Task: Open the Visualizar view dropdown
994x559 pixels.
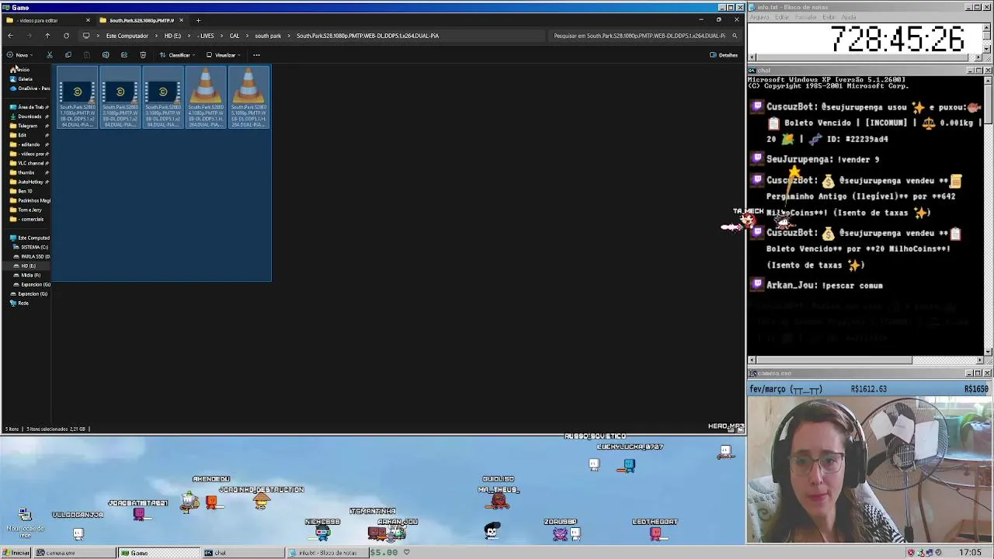Action: (224, 55)
